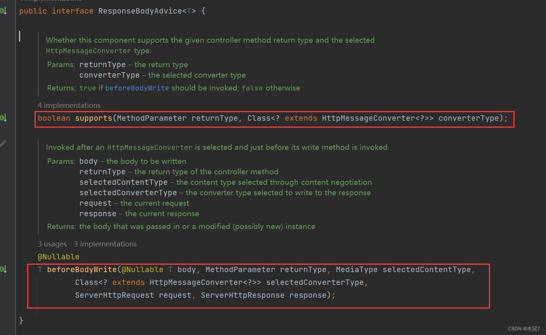Screen dimensions: 546x335
Task: Click the boolean return type keyword
Action: click(x=54, y=118)
